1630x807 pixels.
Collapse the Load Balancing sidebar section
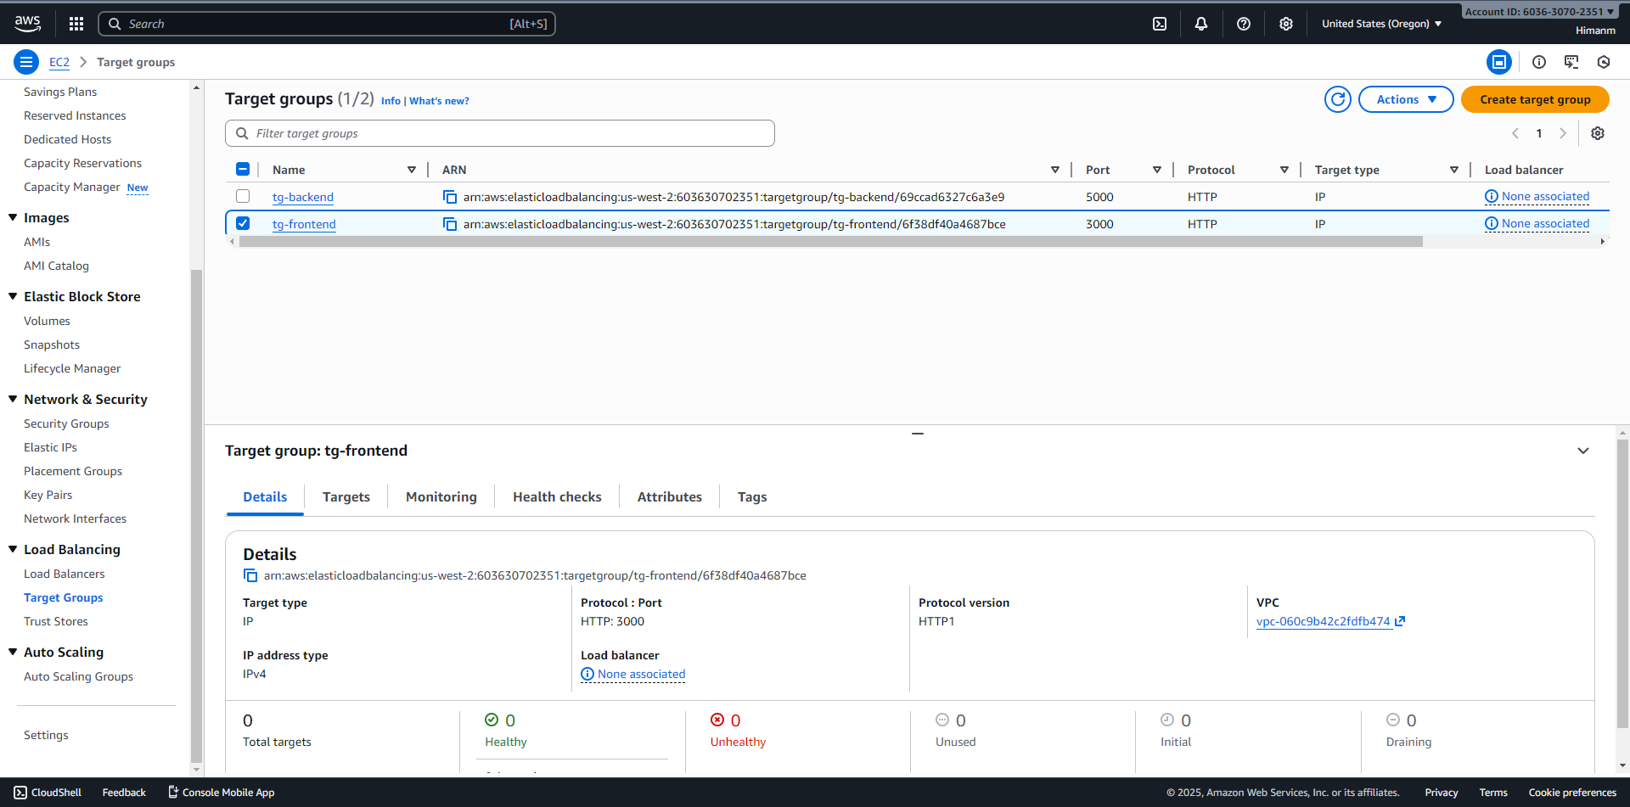pos(13,549)
